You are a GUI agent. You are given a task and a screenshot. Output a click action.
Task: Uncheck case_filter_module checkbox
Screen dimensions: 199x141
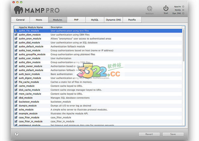click(x=16, y=117)
